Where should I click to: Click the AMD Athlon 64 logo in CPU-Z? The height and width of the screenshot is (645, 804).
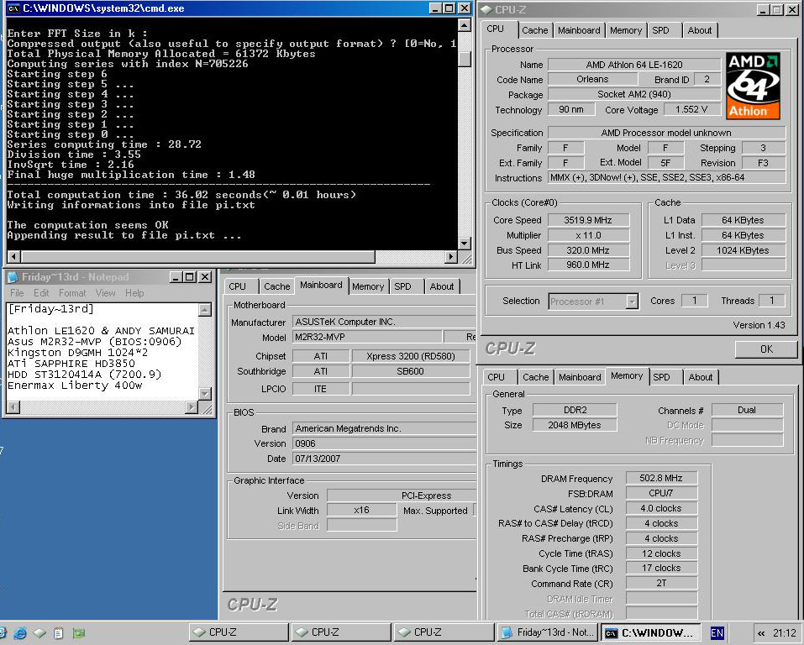pyautogui.click(x=754, y=86)
